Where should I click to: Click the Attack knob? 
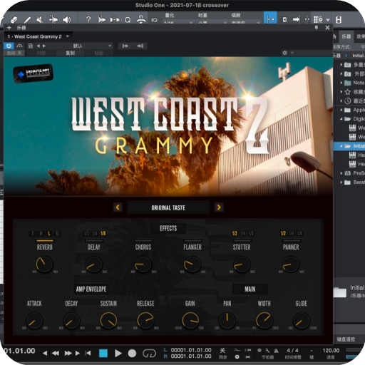[34, 320]
